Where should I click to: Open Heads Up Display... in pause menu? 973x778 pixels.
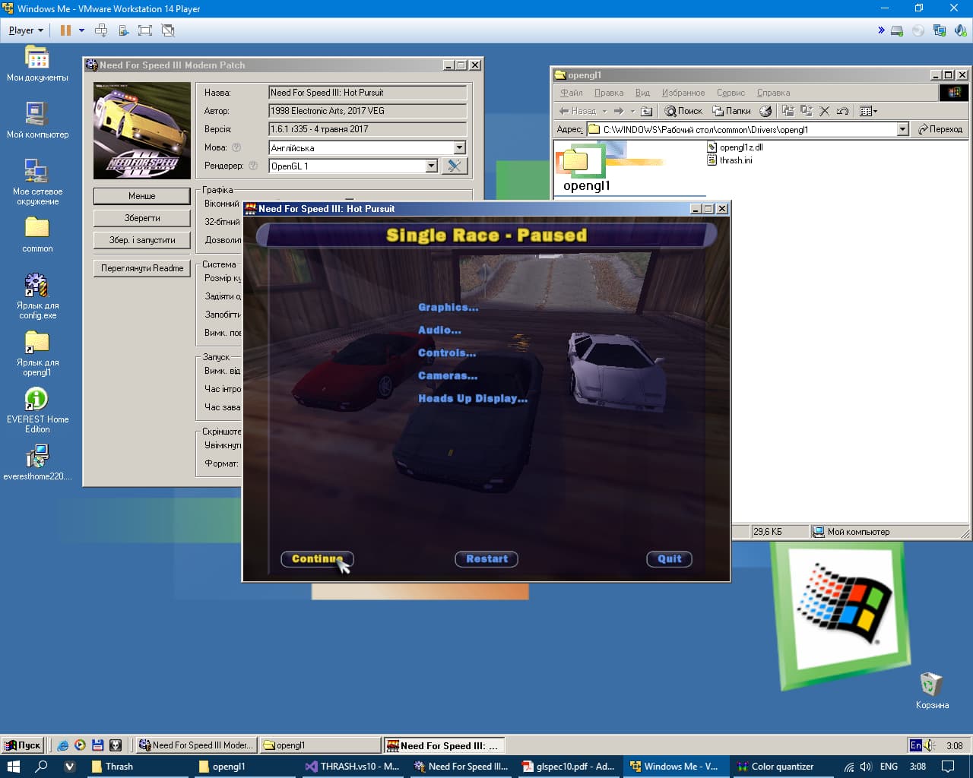pyautogui.click(x=473, y=399)
